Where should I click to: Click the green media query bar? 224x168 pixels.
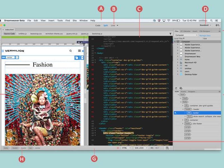tap(45, 37)
